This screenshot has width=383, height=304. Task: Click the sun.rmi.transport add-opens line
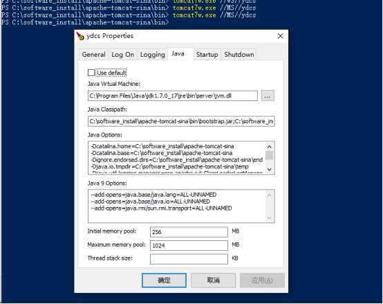[x=162, y=208]
